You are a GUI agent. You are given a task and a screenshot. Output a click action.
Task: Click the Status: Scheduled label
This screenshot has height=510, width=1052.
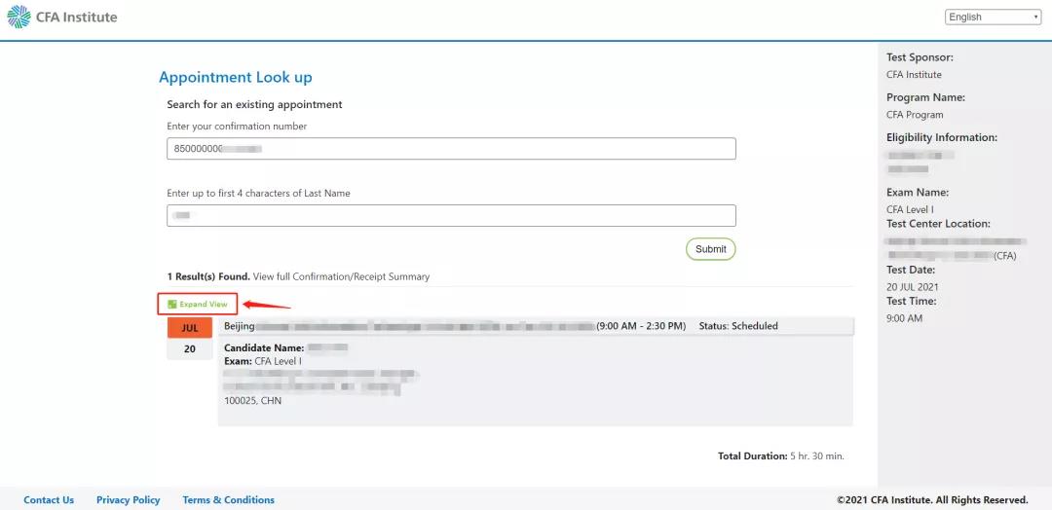(x=738, y=326)
